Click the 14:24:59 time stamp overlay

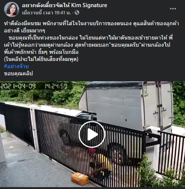(56, 86)
